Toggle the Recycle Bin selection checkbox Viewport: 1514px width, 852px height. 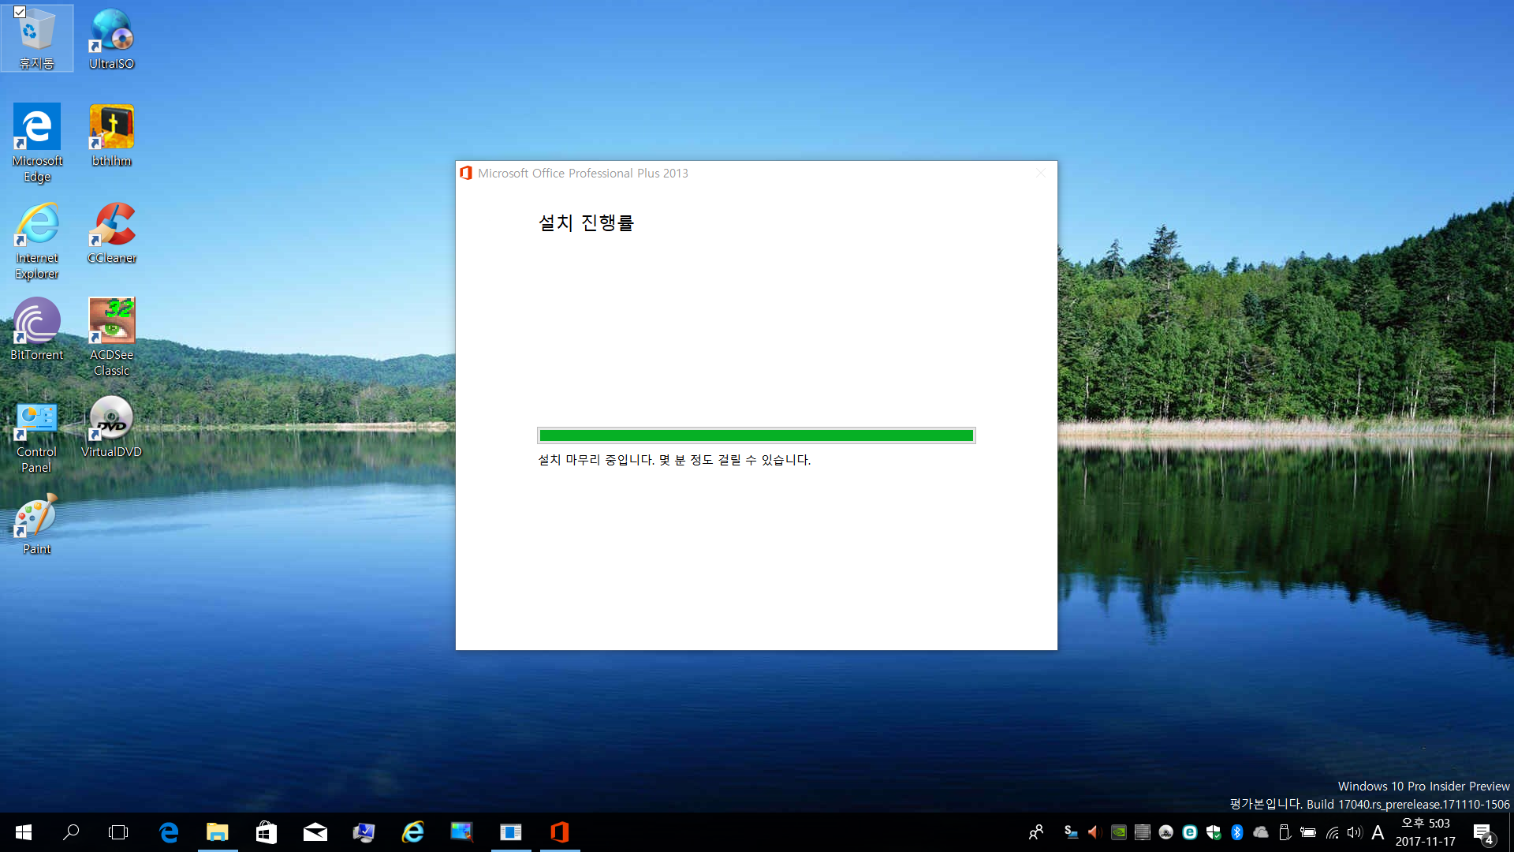point(20,12)
